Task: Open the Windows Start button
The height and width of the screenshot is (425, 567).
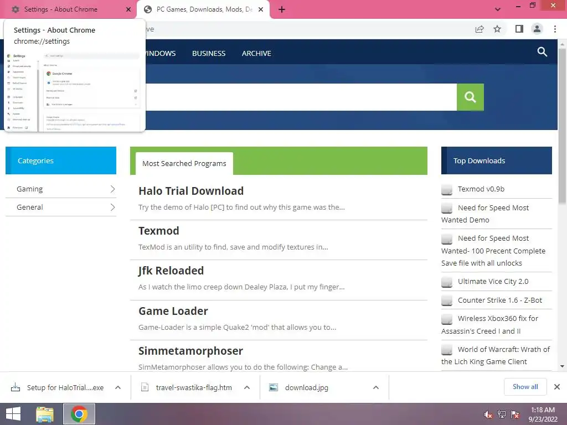Action: click(13, 414)
